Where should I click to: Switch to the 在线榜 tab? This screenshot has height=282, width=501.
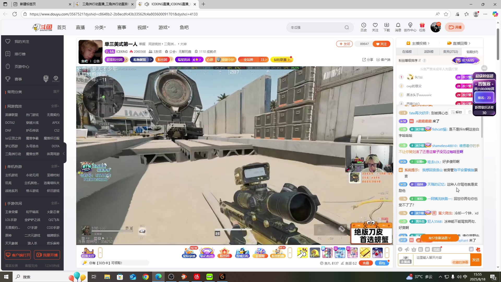[x=407, y=52]
